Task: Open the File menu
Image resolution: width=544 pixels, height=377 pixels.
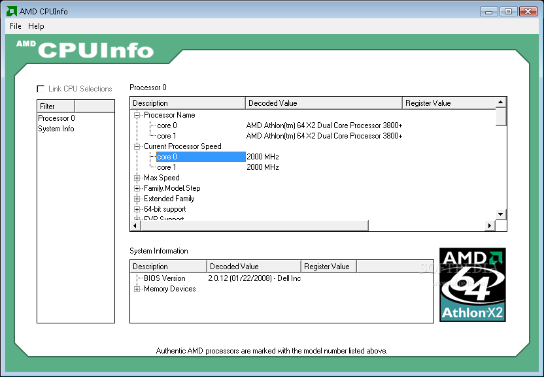Action: (x=15, y=26)
